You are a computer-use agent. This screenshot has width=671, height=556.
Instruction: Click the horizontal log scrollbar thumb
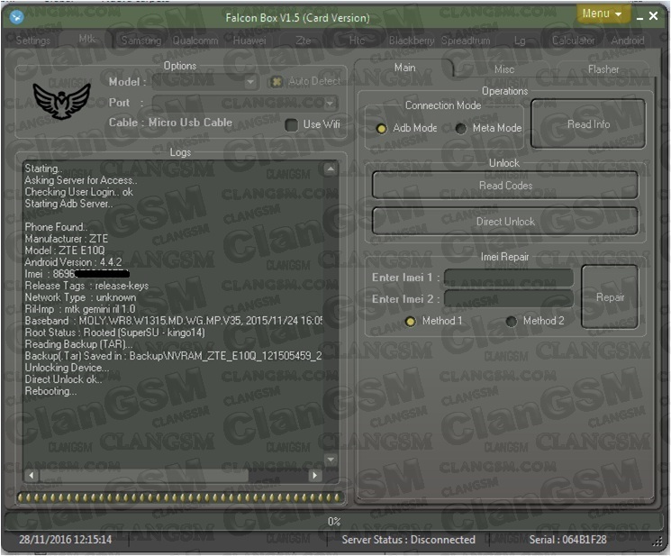pyautogui.click(x=144, y=475)
